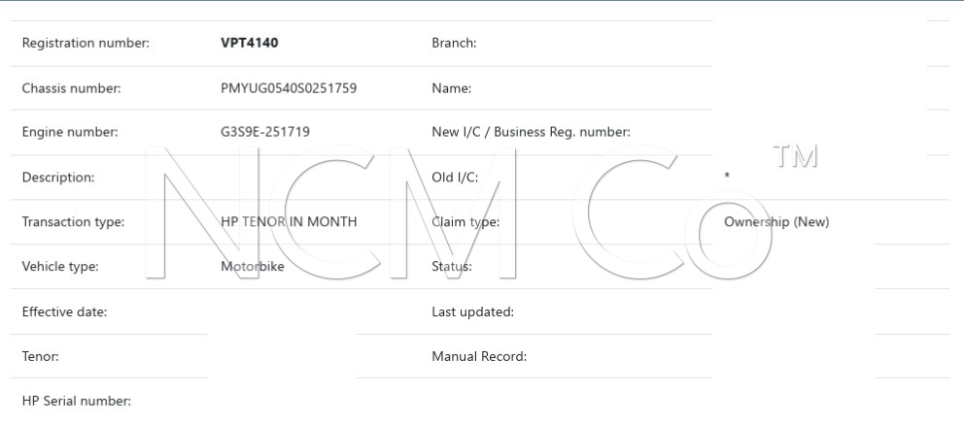Click the Manual Record label
964x425 pixels.
(479, 356)
